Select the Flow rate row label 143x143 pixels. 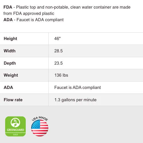pyautogui.click(x=13, y=100)
